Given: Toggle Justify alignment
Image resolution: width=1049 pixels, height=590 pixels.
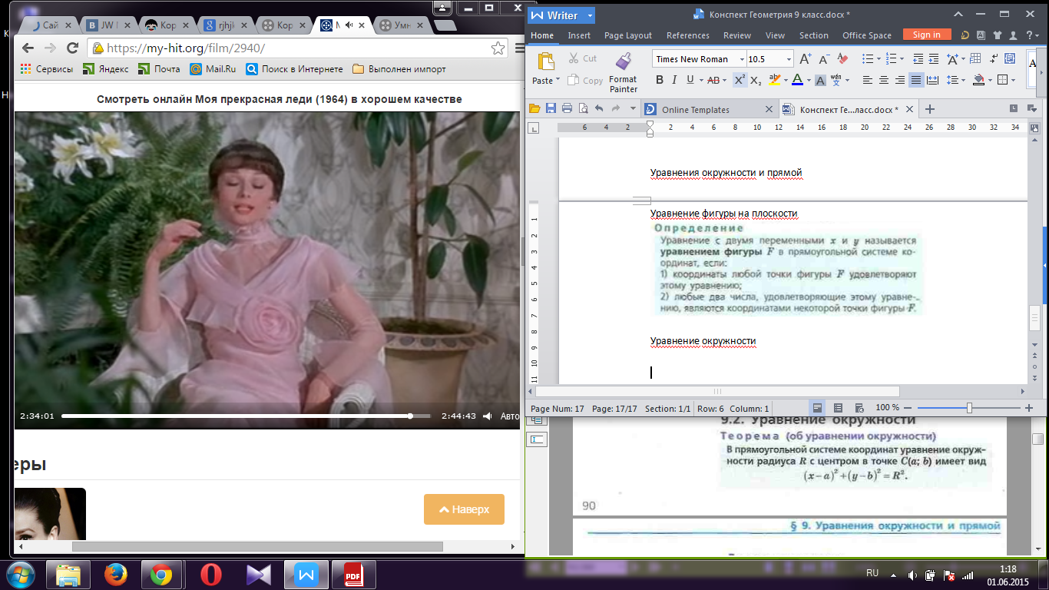Looking at the screenshot, I should (915, 80).
